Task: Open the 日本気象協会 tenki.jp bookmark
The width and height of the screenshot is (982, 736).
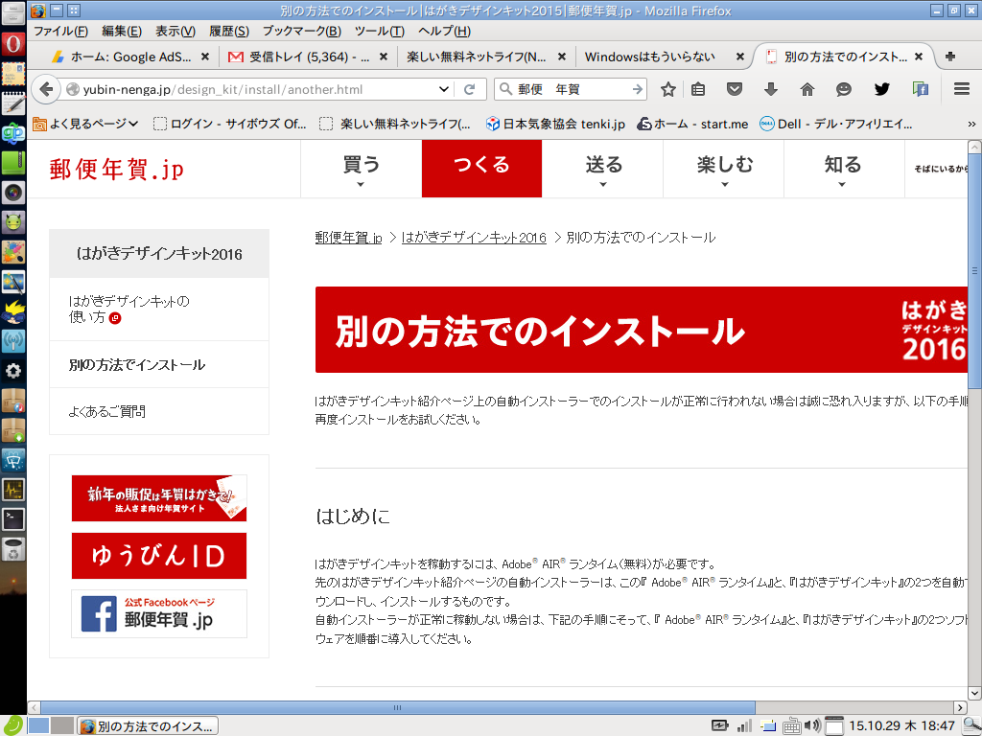Action: (x=555, y=124)
